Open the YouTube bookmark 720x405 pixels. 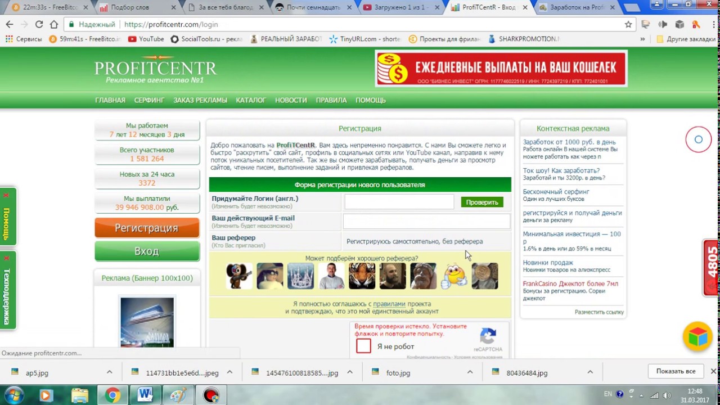(146, 39)
